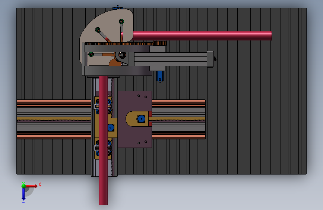Click the green Y axis dot of triad
323x210 pixels.
23,186
